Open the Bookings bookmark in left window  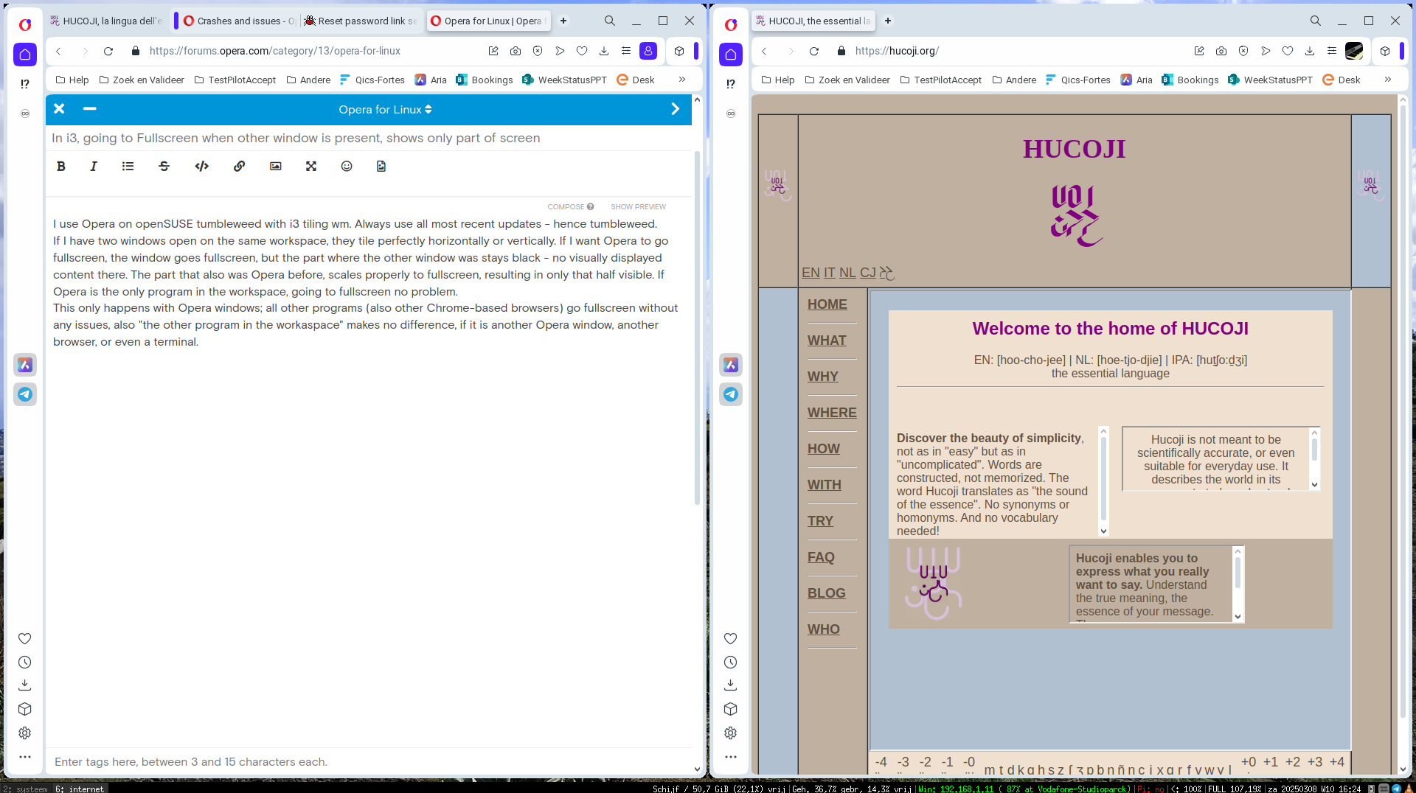click(x=485, y=80)
